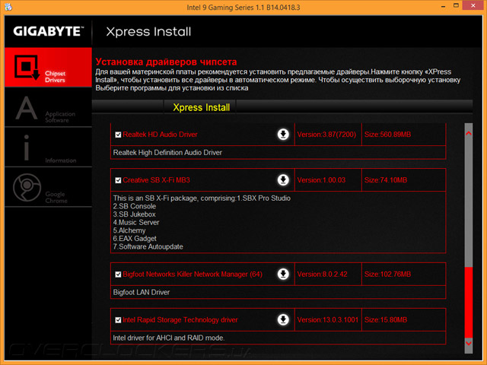Image resolution: width=487 pixels, height=365 pixels.
Task: Click the 3.SB Jukebox line
Action: click(x=134, y=214)
